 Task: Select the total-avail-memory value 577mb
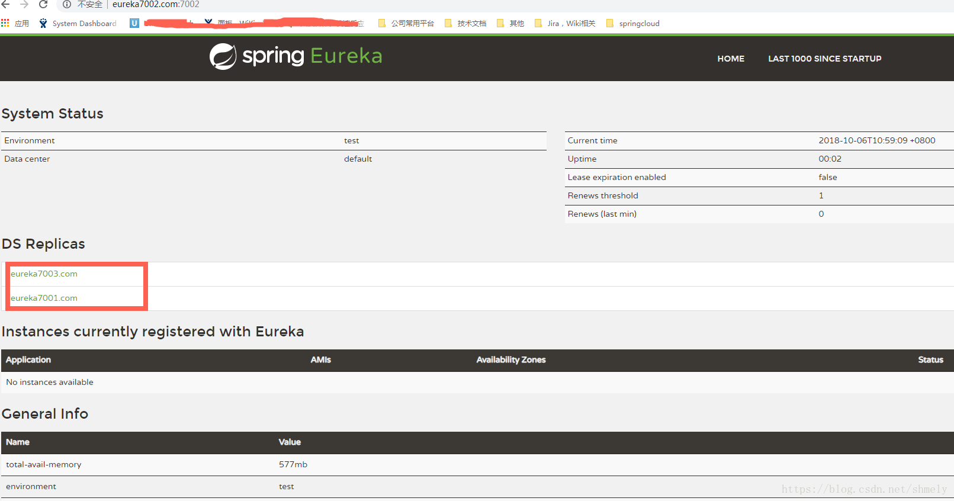click(x=293, y=464)
